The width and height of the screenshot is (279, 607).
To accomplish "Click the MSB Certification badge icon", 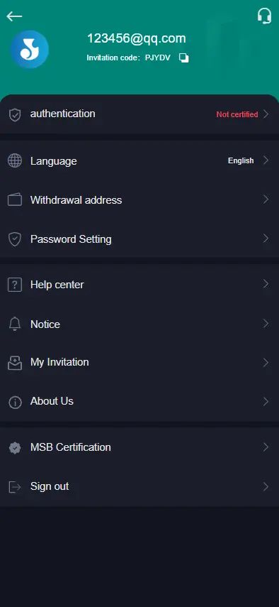I will tap(15, 448).
